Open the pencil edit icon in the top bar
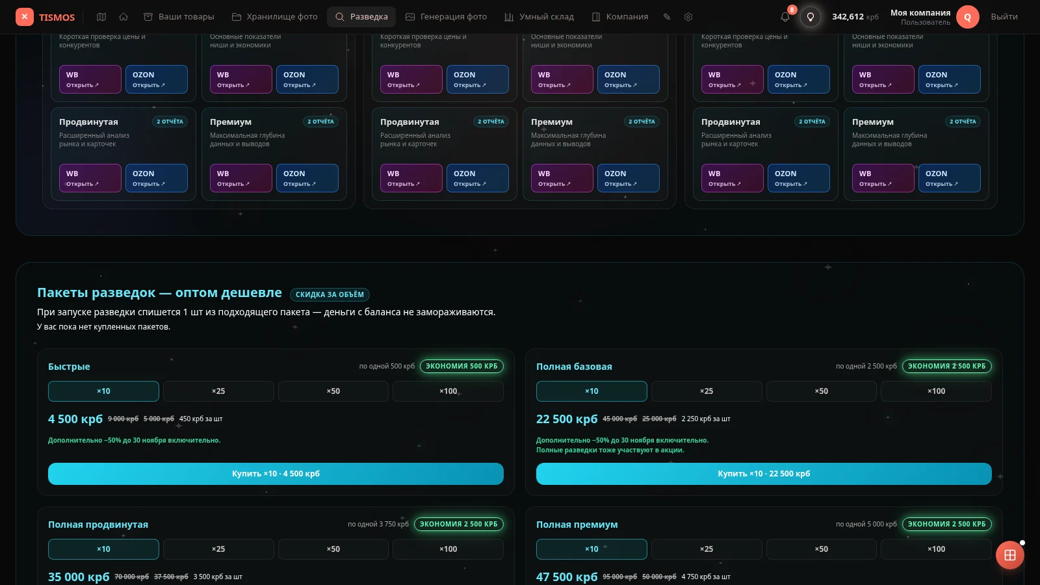This screenshot has width=1040, height=585. point(667,17)
